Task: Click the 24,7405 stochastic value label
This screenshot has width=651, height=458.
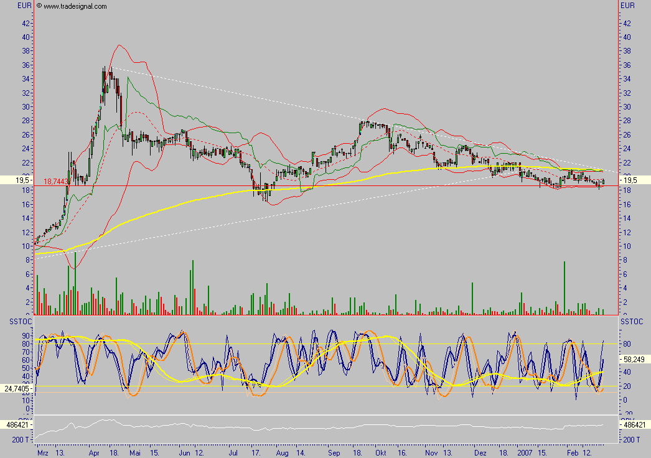Action: click(x=17, y=387)
